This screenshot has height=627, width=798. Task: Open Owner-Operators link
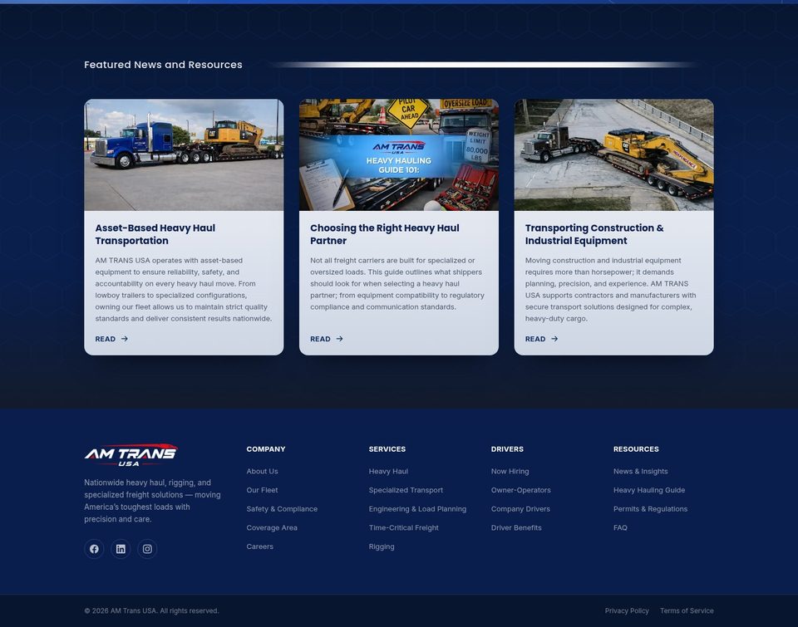(x=520, y=490)
